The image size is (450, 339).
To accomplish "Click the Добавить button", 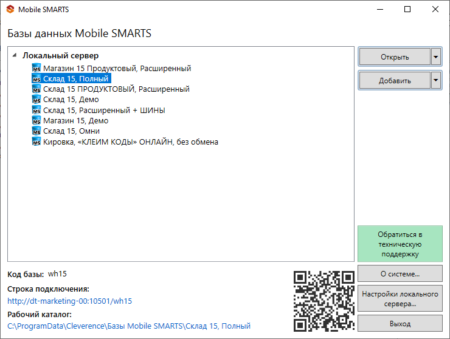I will 395,81.
